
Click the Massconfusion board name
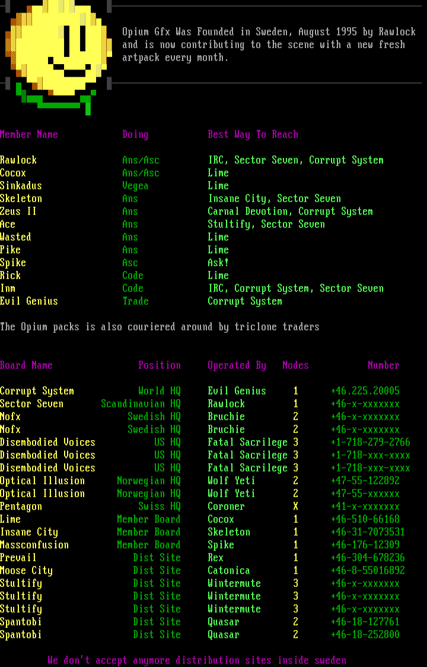[34, 545]
